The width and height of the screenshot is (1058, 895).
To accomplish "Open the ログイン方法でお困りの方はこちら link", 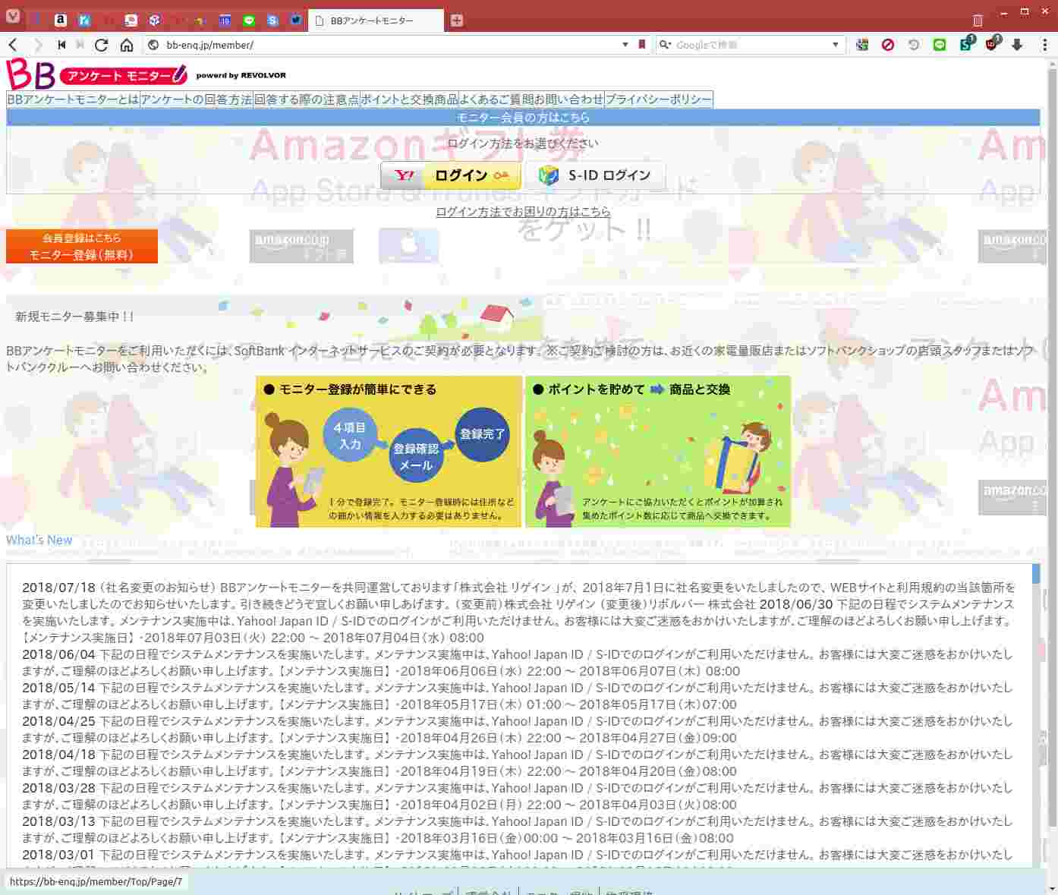I will (523, 212).
